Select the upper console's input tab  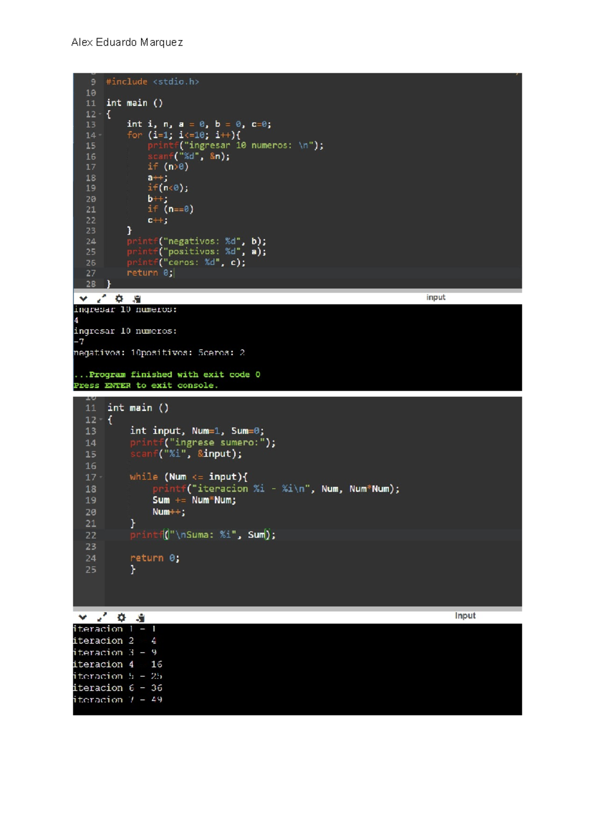point(435,297)
